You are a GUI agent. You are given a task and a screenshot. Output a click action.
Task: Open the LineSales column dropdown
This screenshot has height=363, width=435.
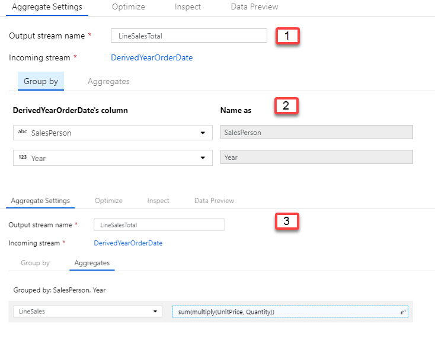click(155, 311)
